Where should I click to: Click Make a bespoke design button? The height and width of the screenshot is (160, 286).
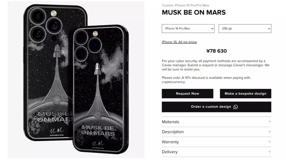[245, 94]
